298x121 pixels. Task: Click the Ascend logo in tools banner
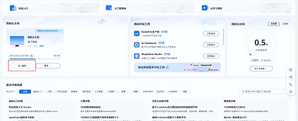[212, 70]
